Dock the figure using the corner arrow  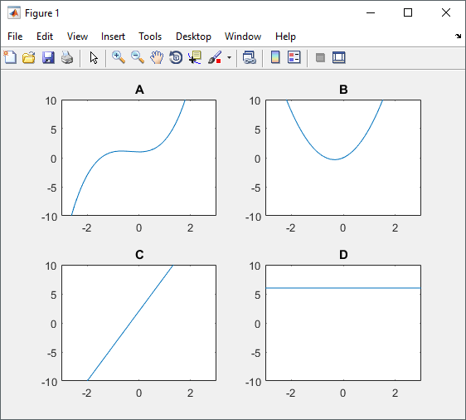[x=458, y=36]
